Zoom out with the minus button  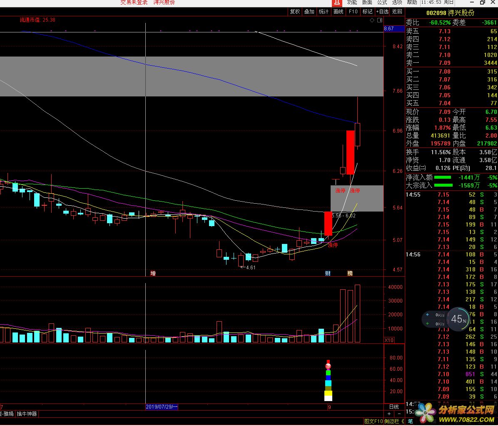tap(399, 414)
